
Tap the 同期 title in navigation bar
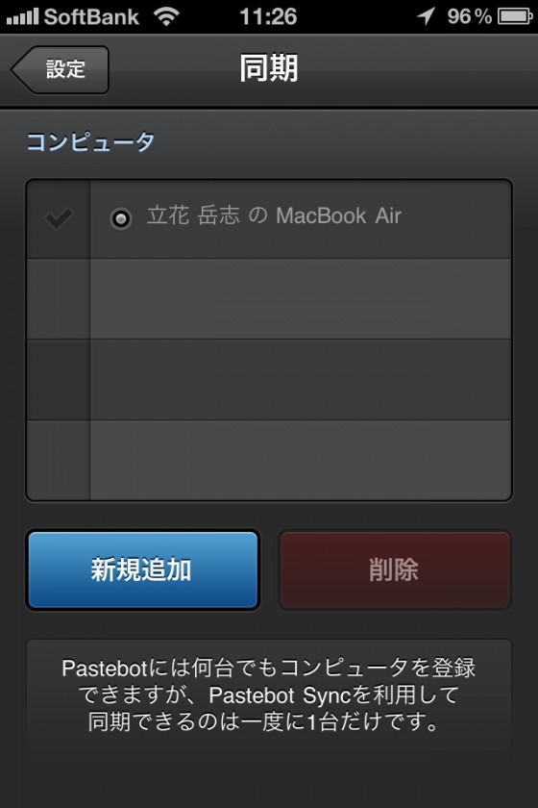pyautogui.click(x=269, y=68)
